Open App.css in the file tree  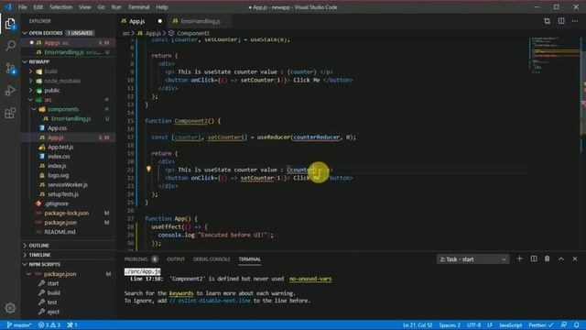pos(57,128)
